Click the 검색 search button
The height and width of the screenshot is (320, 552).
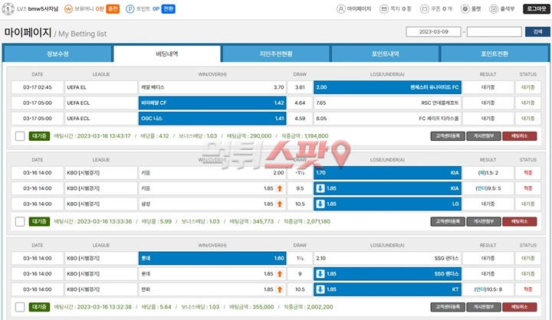(x=537, y=31)
